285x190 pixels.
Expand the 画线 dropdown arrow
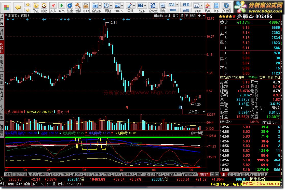[x=134, y=6]
